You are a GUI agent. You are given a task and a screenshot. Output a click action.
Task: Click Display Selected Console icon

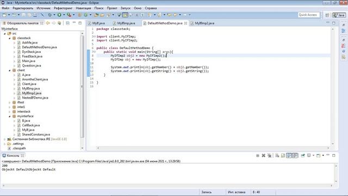pos(309,156)
